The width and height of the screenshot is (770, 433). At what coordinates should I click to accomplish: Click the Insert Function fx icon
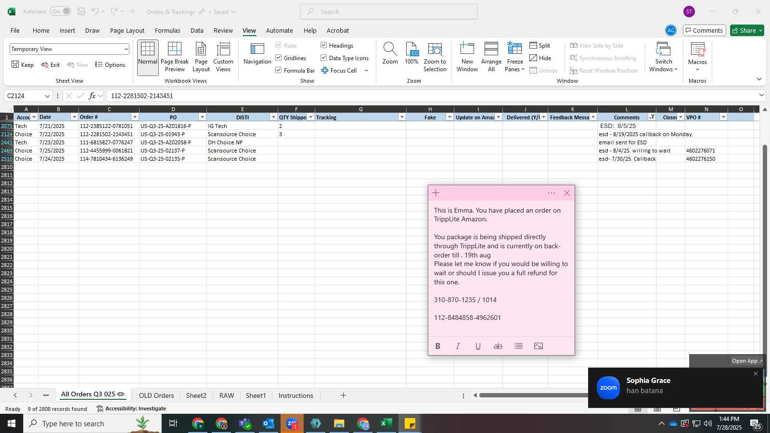tap(92, 96)
